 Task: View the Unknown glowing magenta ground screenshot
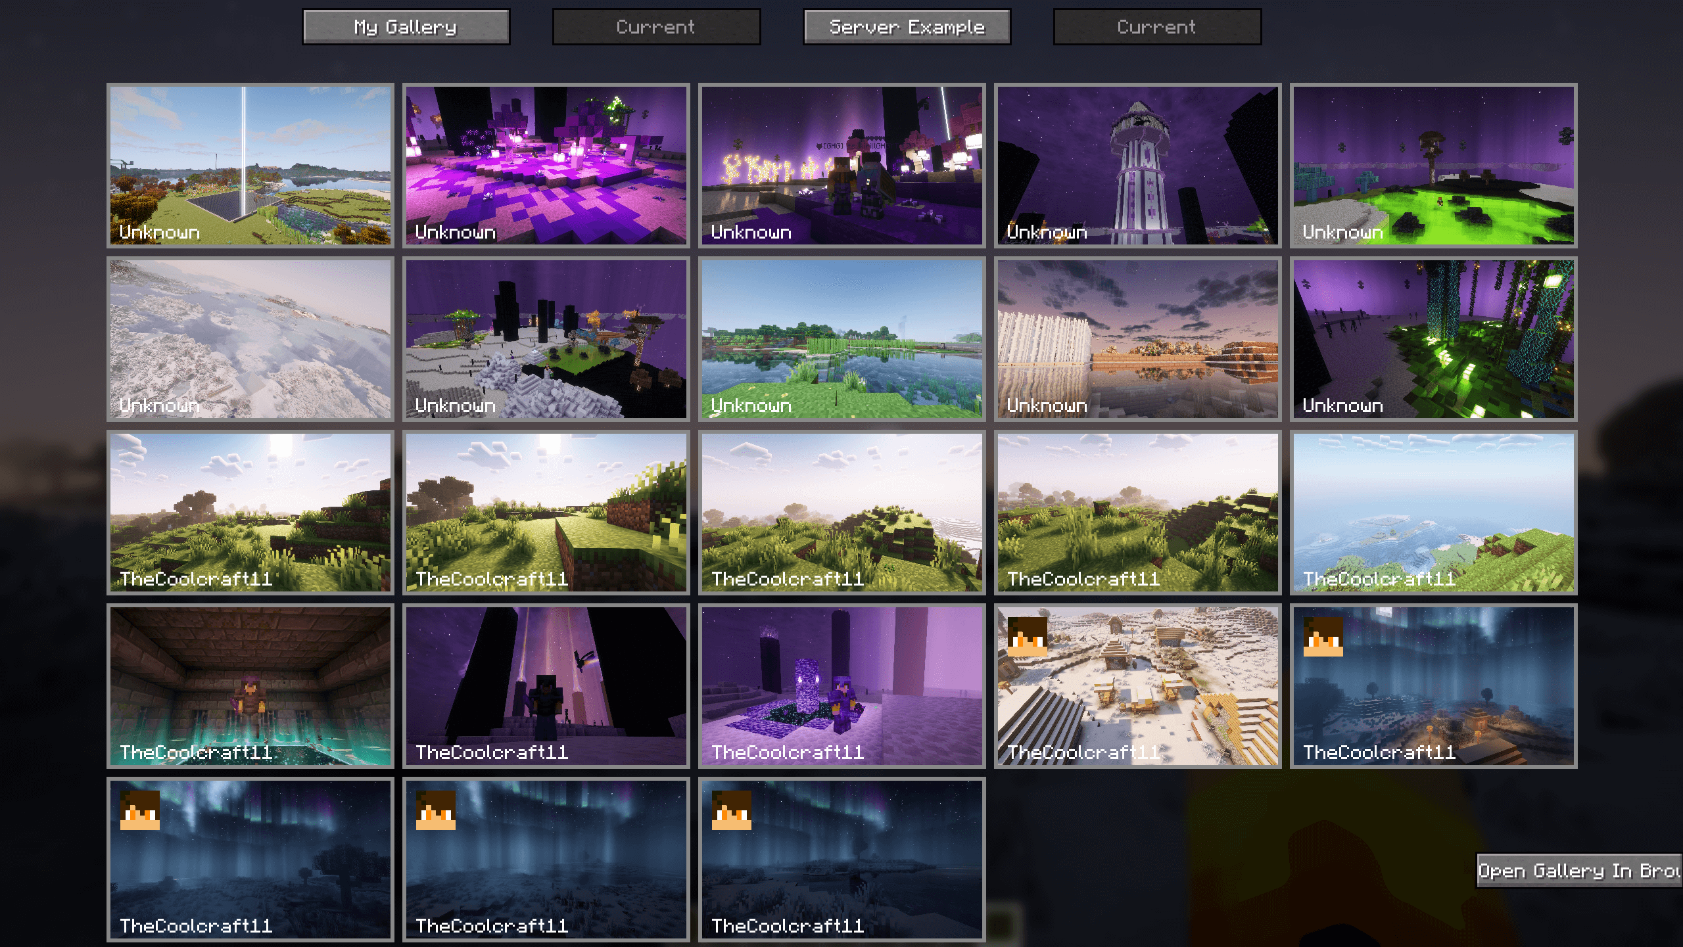[546, 166]
